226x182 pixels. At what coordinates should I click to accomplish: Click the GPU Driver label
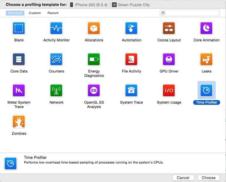(x=169, y=71)
